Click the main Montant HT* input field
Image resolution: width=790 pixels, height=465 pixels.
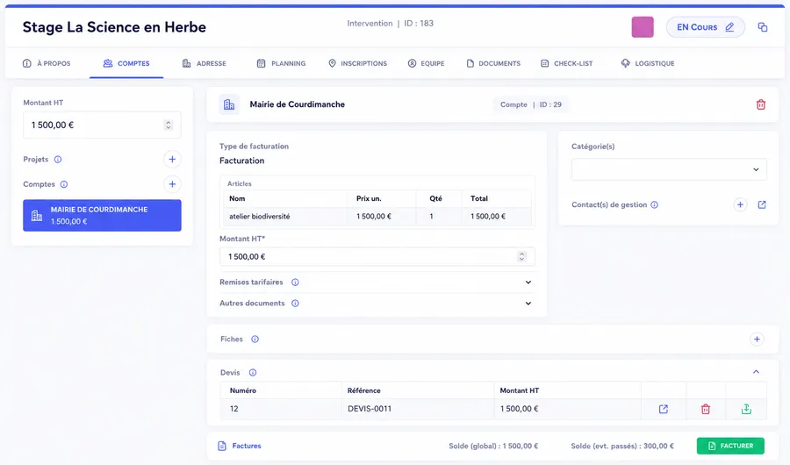coord(377,257)
